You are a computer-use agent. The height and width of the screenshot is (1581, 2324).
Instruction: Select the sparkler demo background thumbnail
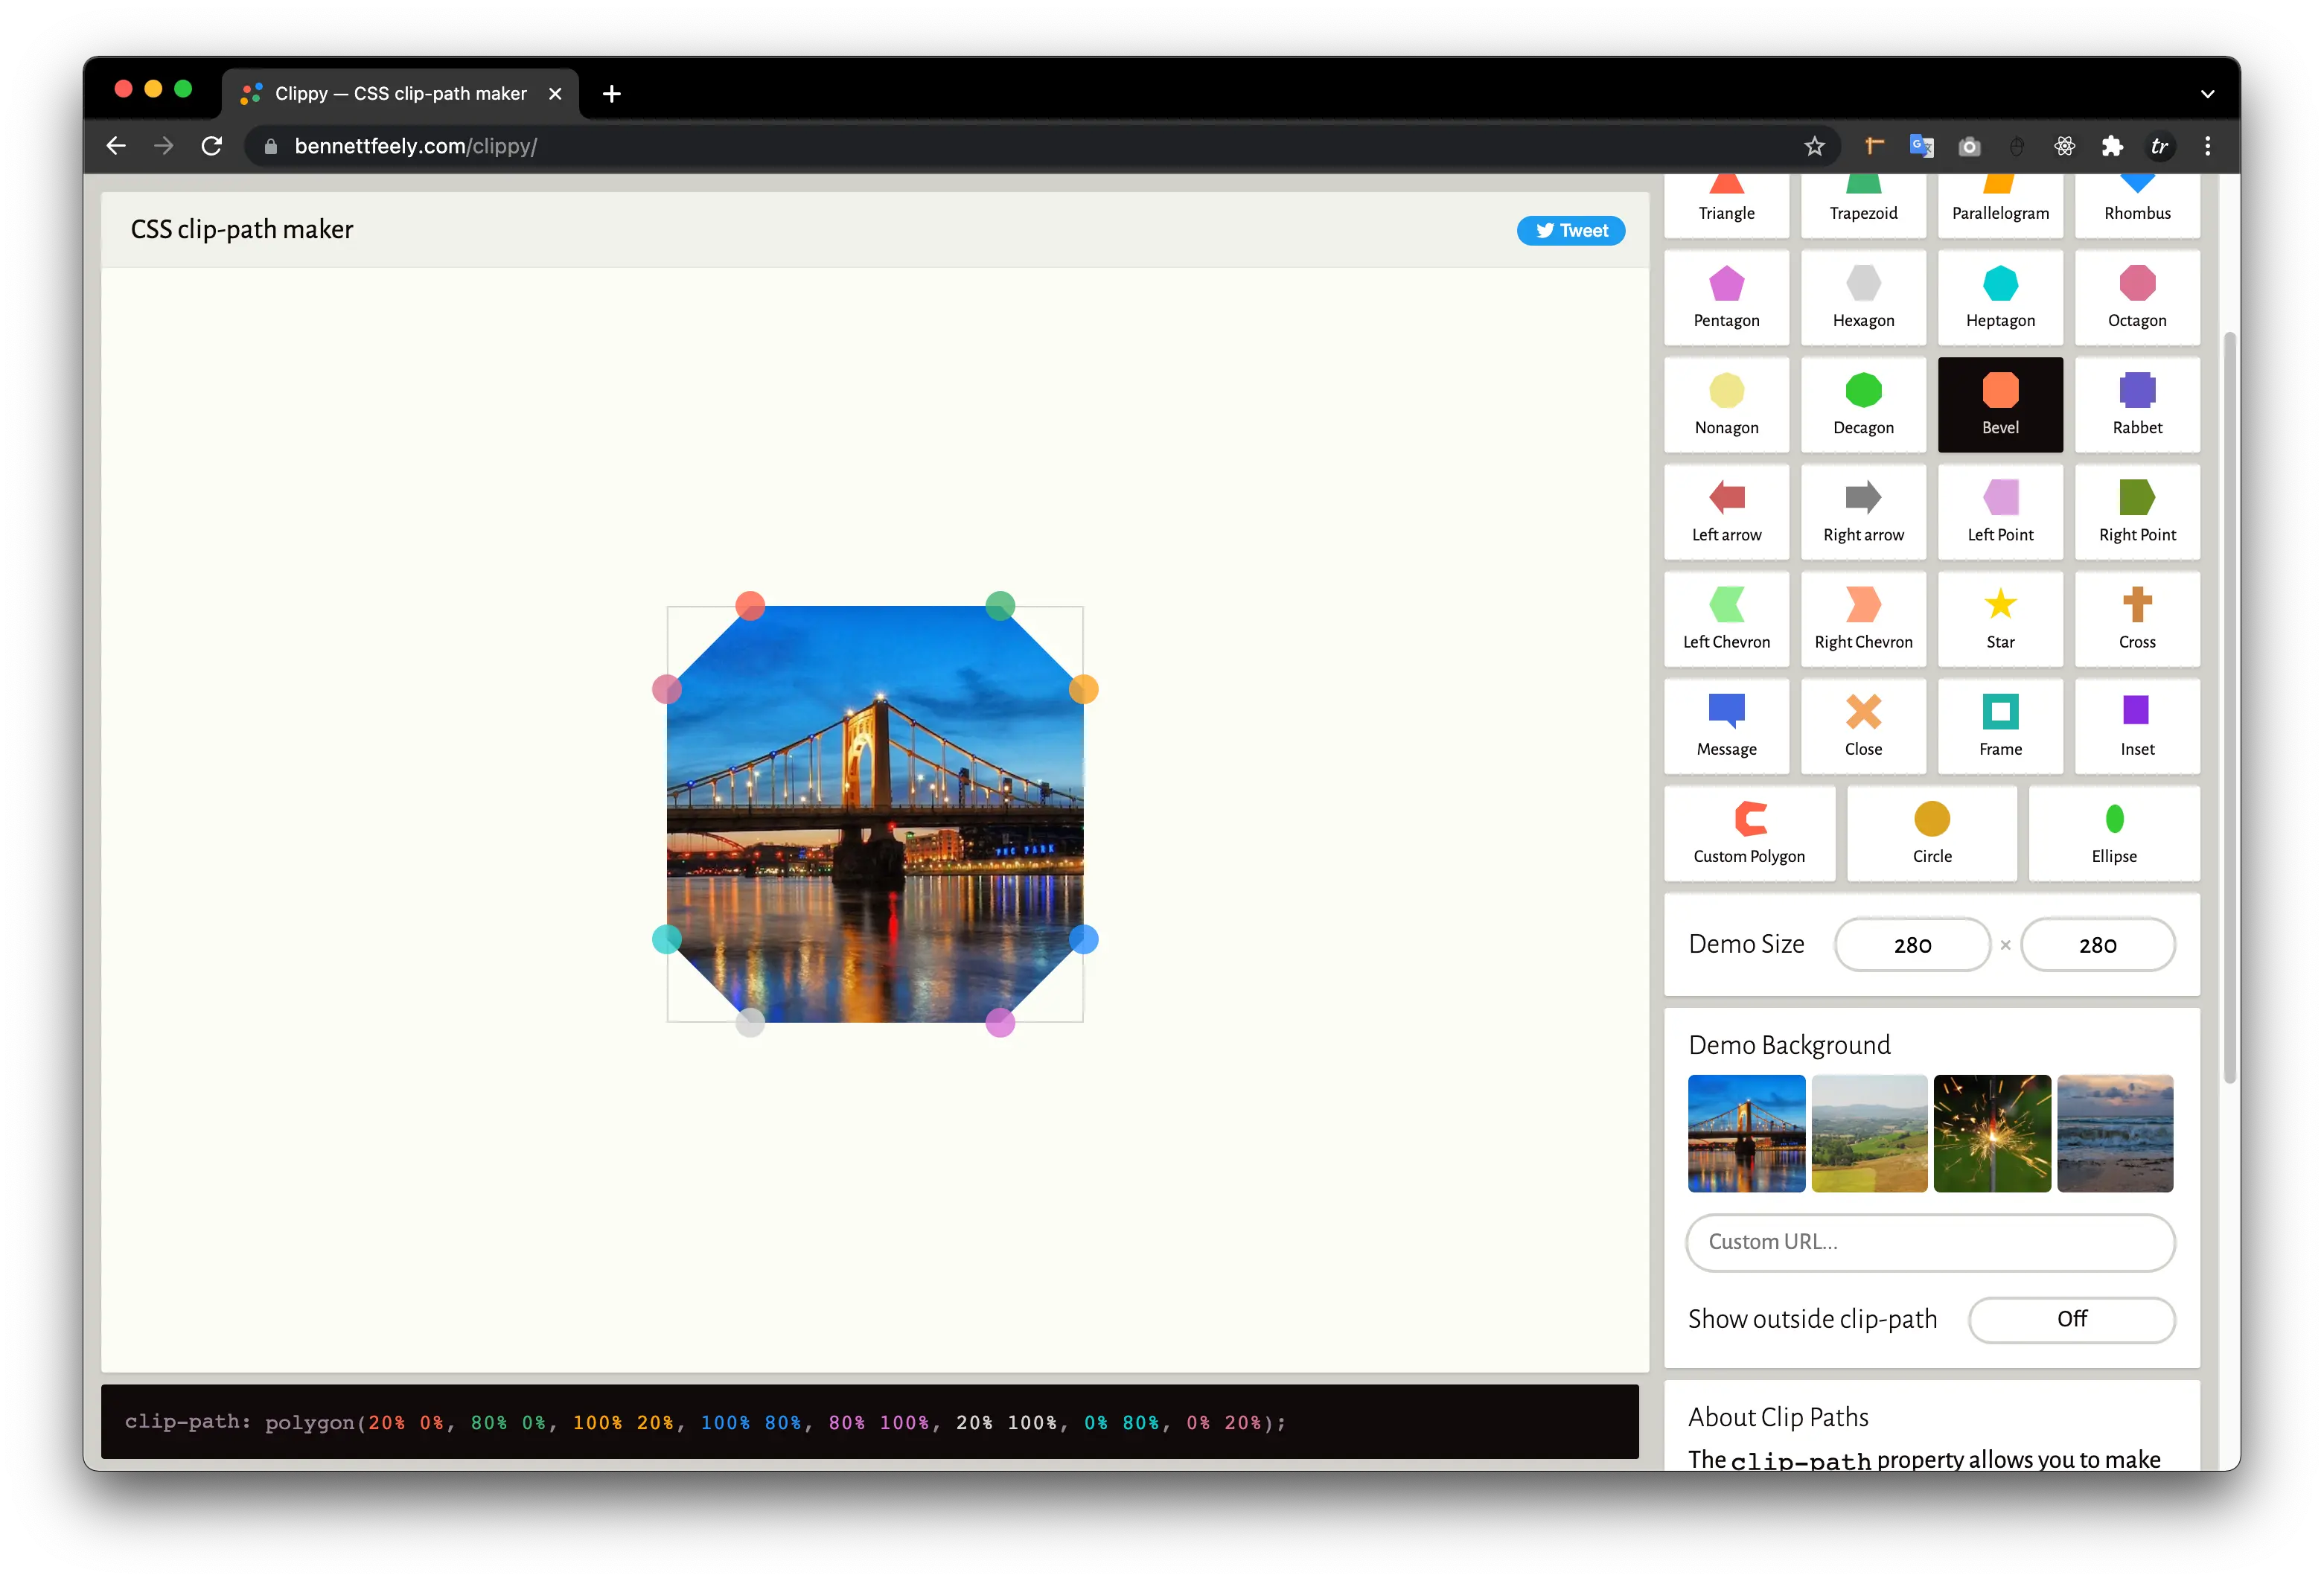click(1991, 1133)
